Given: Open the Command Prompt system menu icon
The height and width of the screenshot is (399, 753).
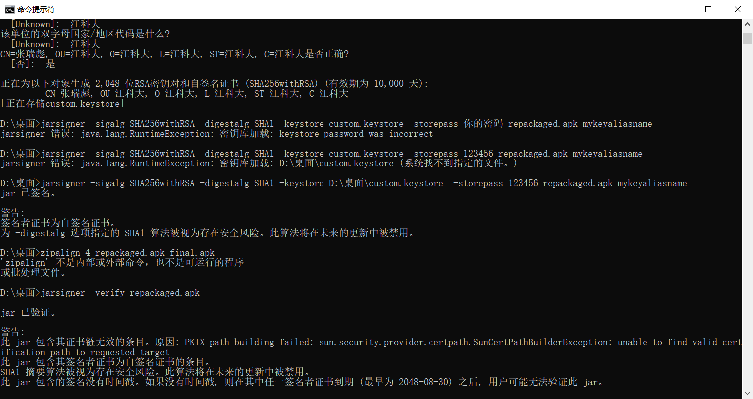Looking at the screenshot, I should 9,9.
